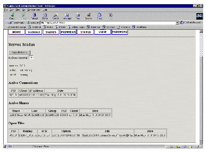Open the PASSWORD page
Viewport: 206px width, 153px height.
[x=120, y=32]
